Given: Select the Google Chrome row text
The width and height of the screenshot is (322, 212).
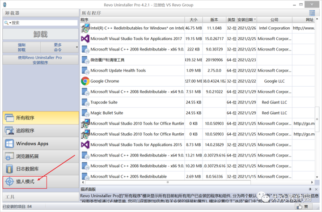Looking at the screenshot, I should click(105, 81).
